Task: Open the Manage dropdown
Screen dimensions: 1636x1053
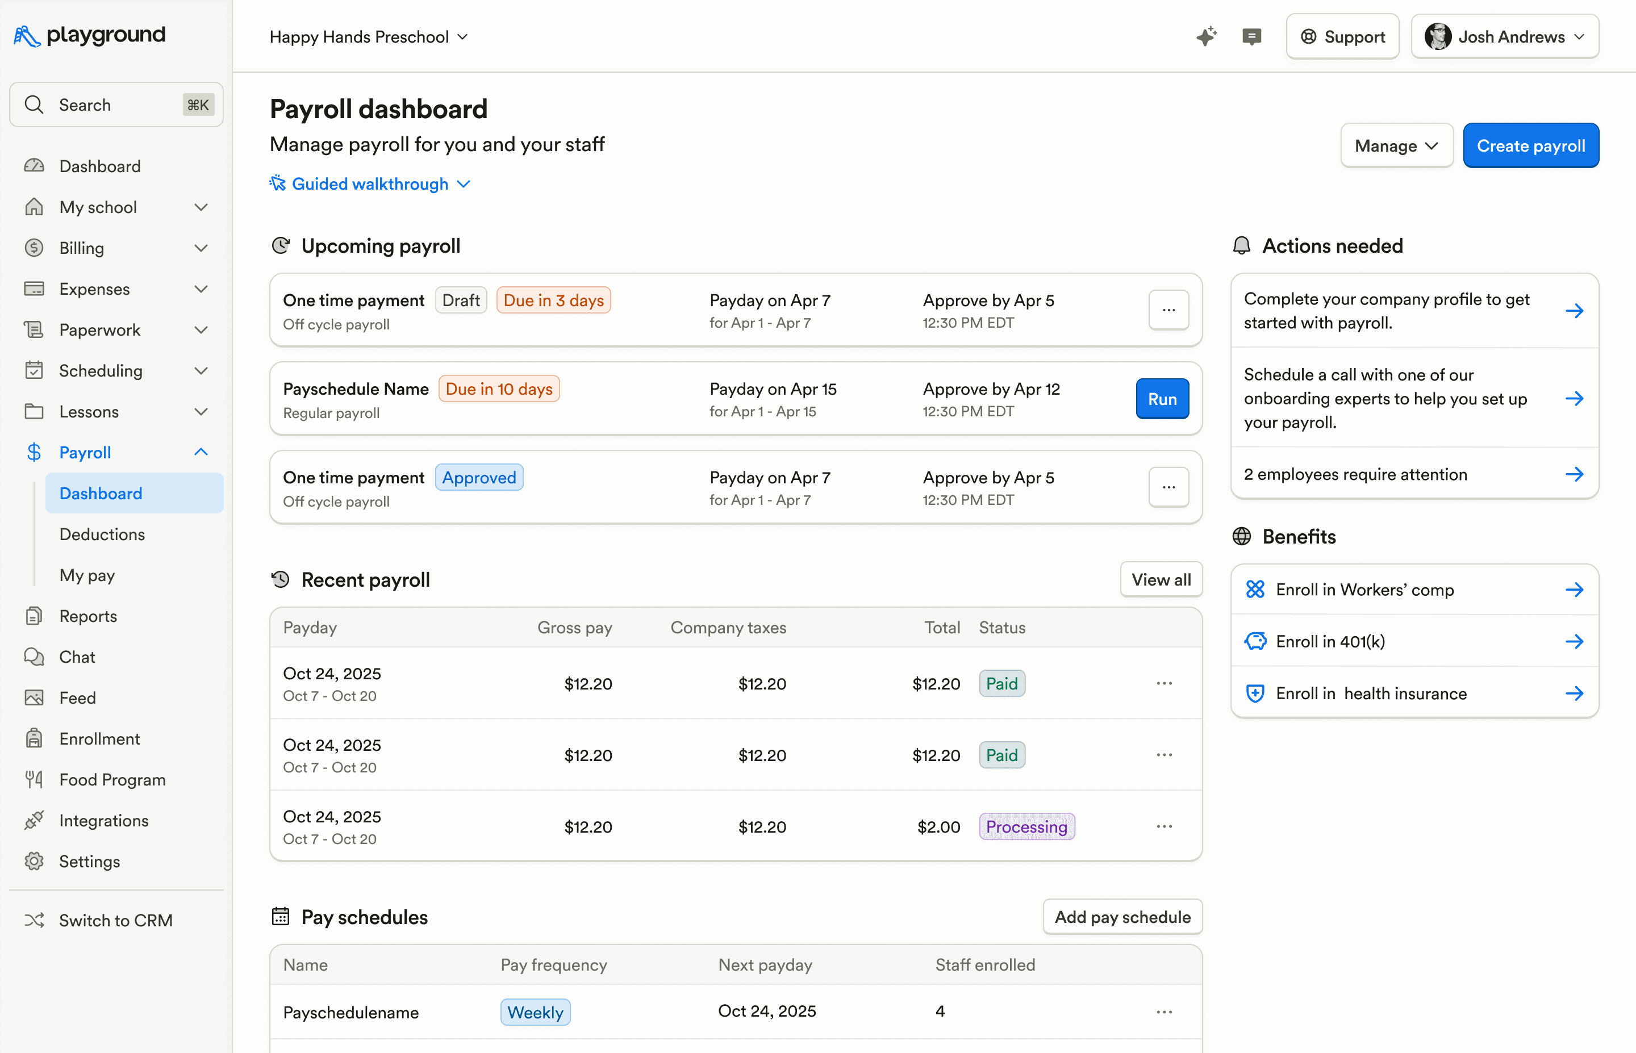Action: pos(1396,145)
